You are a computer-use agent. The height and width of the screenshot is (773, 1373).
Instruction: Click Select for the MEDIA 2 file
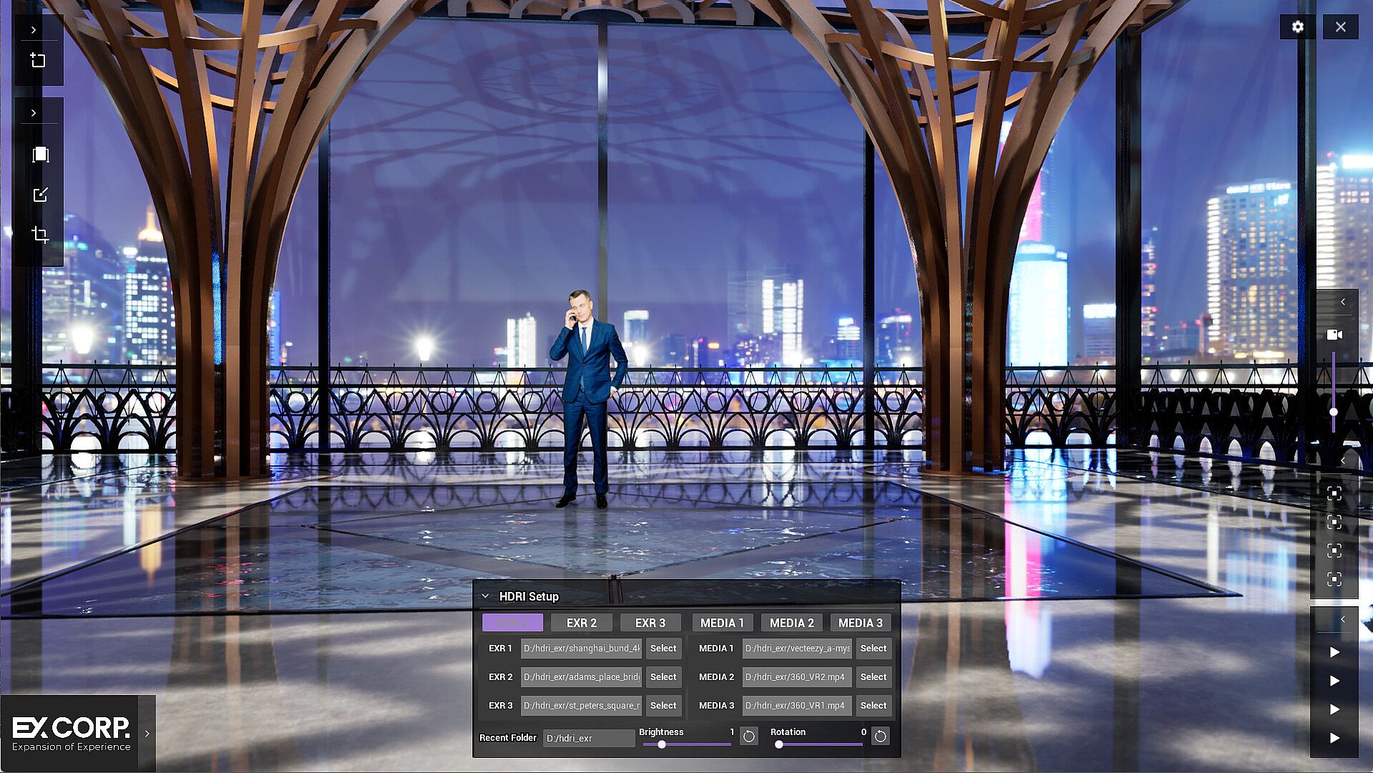[874, 677]
